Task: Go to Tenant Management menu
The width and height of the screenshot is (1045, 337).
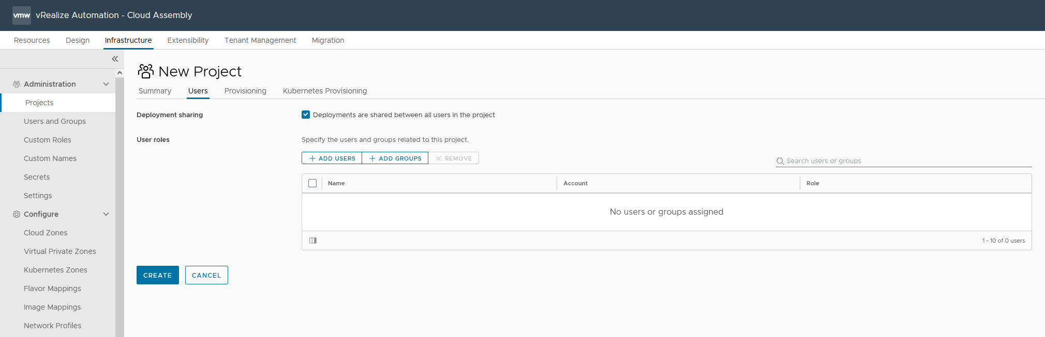Action: 260,40
